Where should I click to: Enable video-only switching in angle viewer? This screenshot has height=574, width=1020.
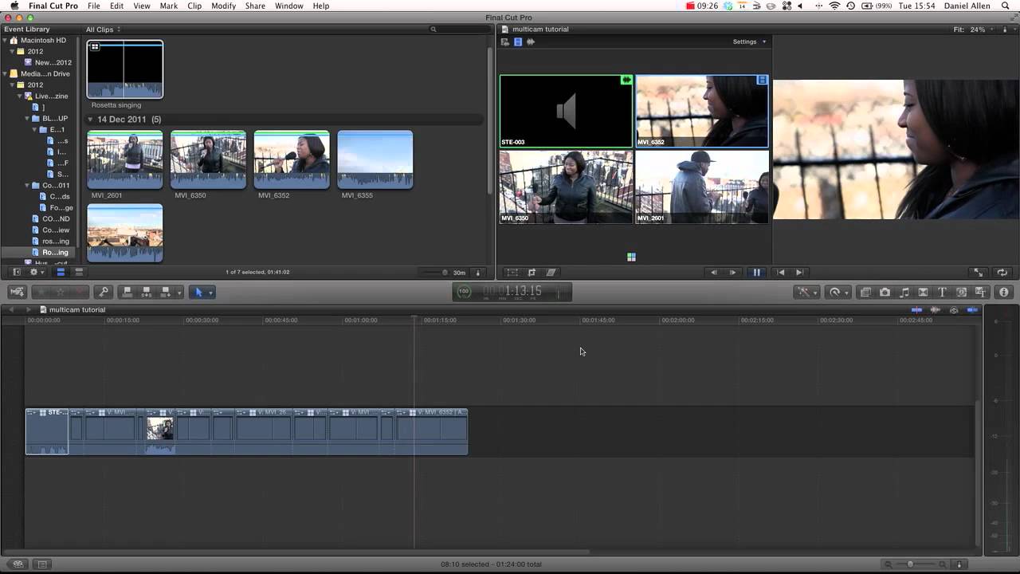tap(518, 41)
